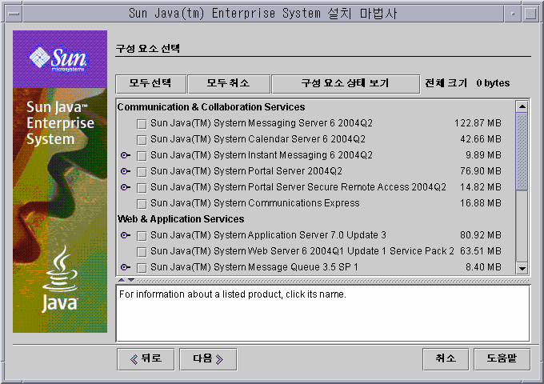Click the component list scrollbar thumb
This screenshot has height=384, width=544.
[x=522, y=151]
